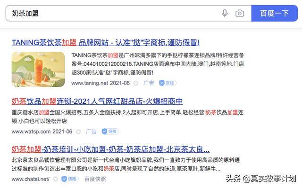Open the TANING茶饮茶加盟 品牌网站 result title
302x188 pixels.
click(x=106, y=42)
